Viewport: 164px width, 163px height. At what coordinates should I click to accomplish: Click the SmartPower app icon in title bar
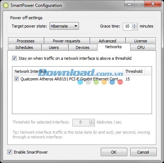(x=5, y=5)
